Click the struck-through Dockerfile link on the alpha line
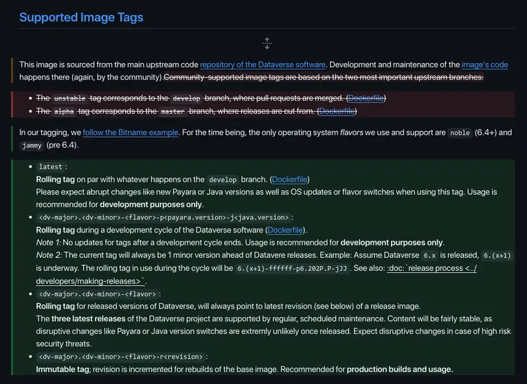The image size is (527, 384). pyautogui.click(x=337, y=110)
